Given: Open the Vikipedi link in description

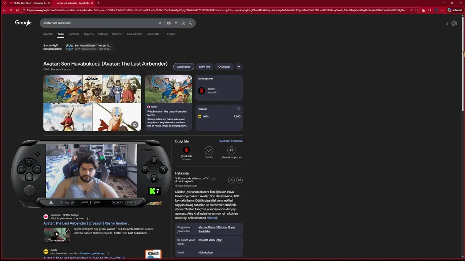Looking at the screenshot, I should tap(212, 218).
